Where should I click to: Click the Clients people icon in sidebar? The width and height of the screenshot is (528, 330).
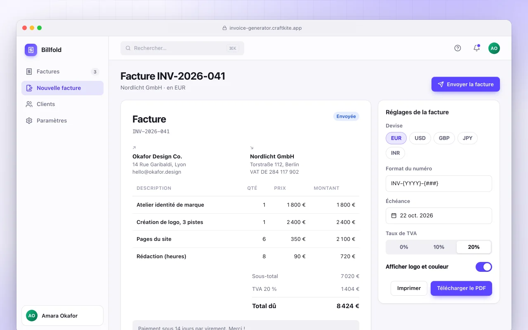pos(29,104)
